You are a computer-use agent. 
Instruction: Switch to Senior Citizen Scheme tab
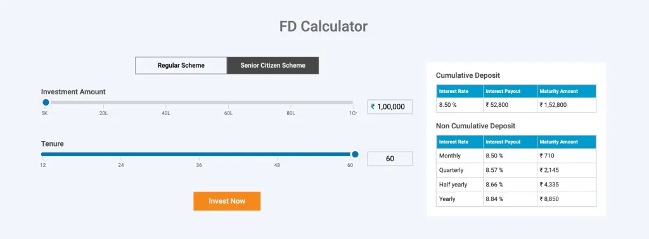[x=273, y=65]
